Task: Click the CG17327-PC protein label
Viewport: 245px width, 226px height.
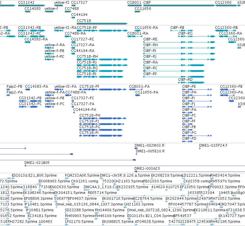Action: tap(83, 98)
